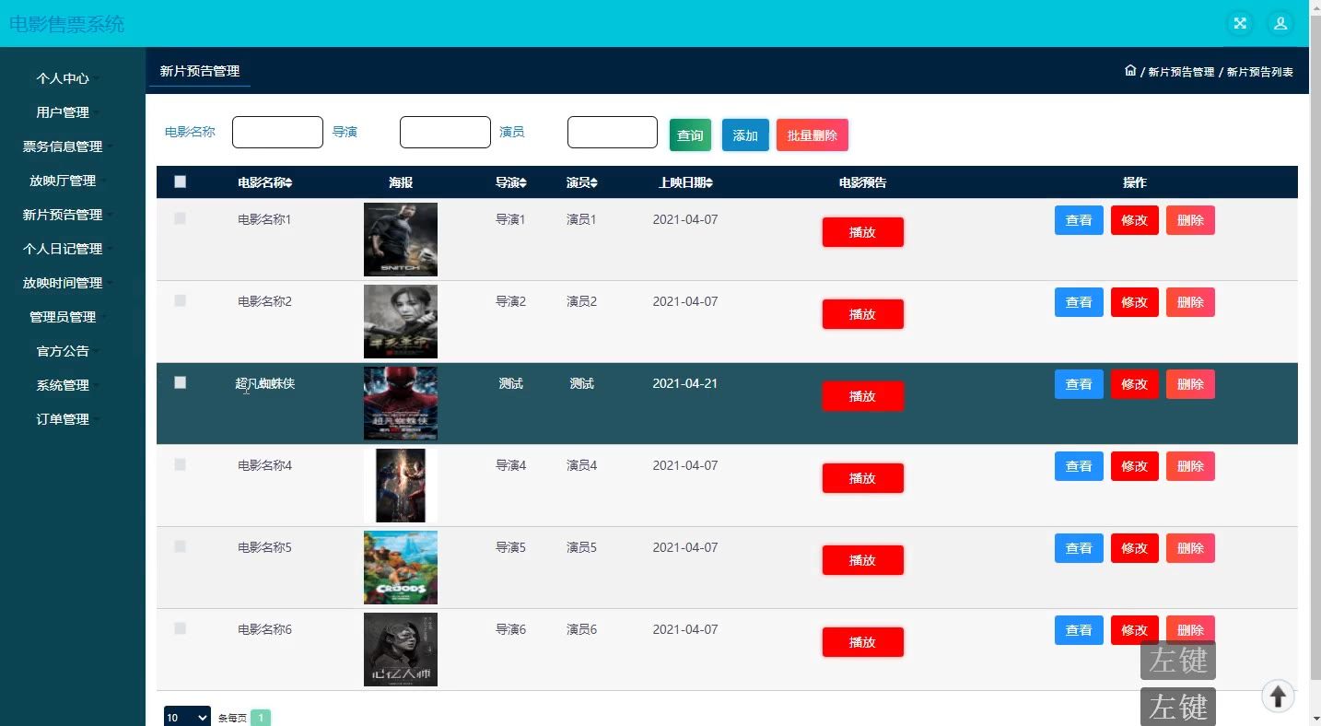The image size is (1321, 726).
Task: Click the green 查询 search button
Action: [690, 135]
